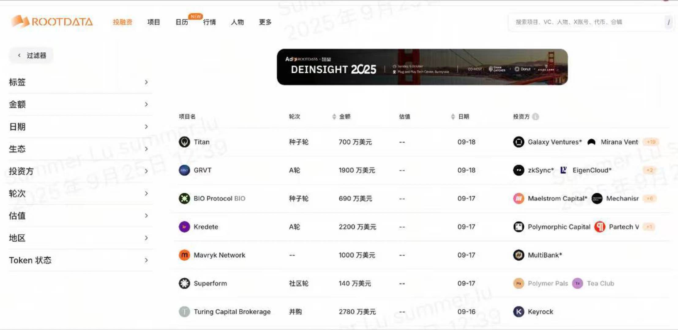This screenshot has width=678, height=330.
Task: Click the Superform project icon
Action: pyautogui.click(x=184, y=284)
